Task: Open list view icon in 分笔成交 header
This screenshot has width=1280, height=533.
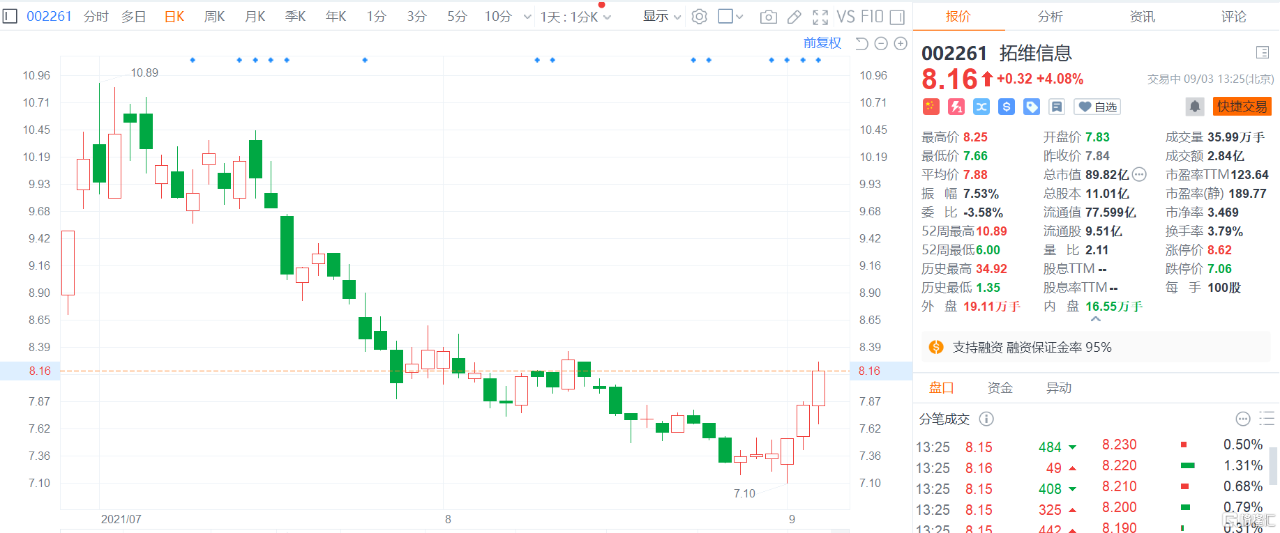Action: tap(1267, 419)
